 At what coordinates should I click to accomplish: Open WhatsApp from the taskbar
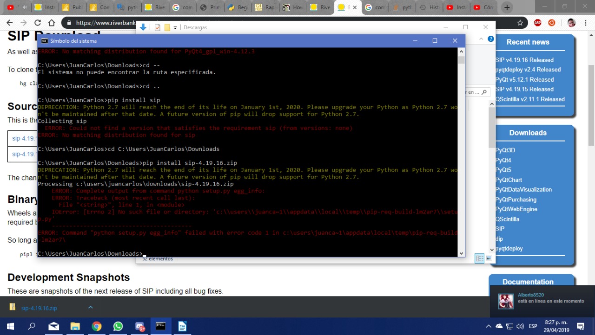(x=118, y=326)
